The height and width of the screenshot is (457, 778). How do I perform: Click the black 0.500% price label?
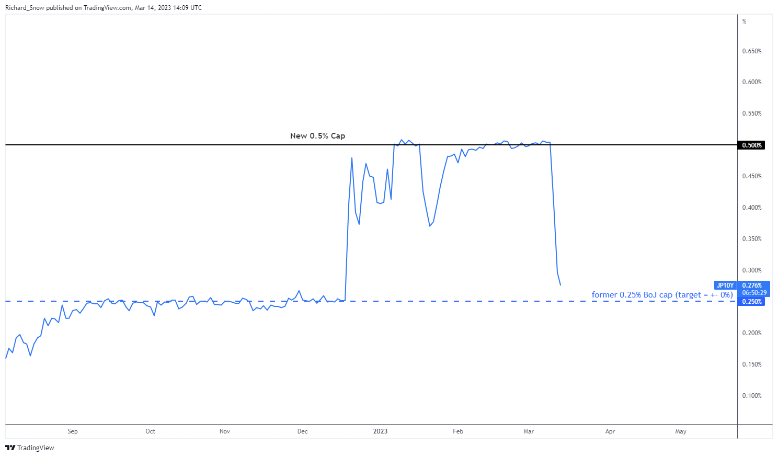tap(751, 145)
